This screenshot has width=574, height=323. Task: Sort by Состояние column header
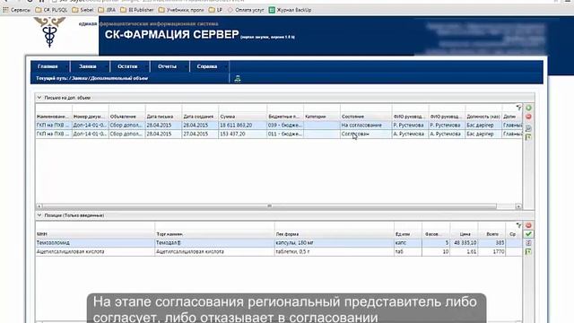point(366,117)
